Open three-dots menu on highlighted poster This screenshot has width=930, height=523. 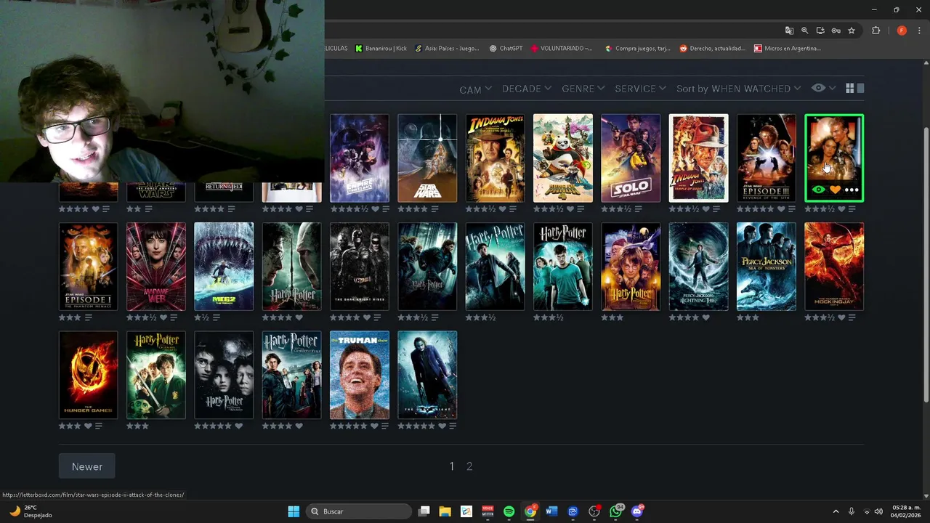852,190
